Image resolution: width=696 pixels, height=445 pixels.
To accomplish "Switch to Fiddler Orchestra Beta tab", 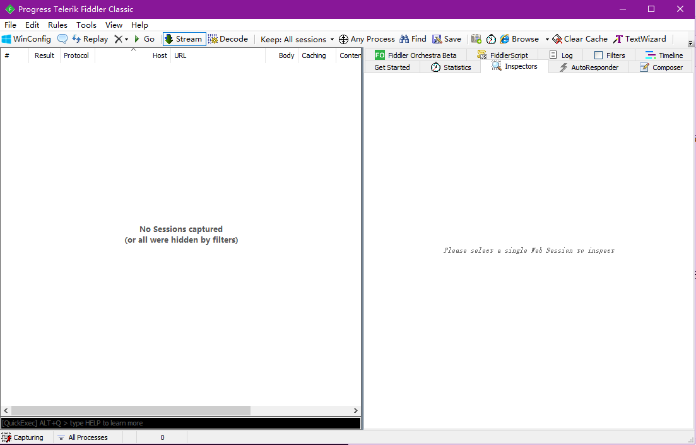I will click(415, 55).
